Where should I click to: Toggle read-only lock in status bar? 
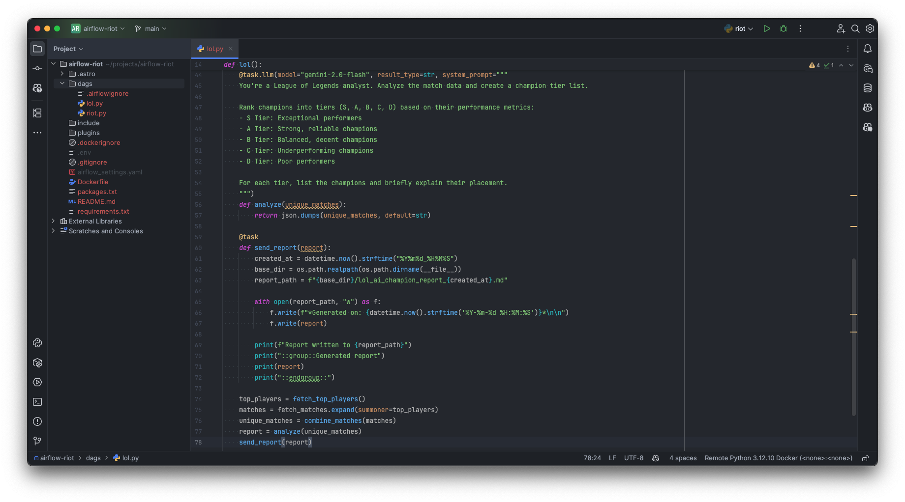tap(865, 458)
